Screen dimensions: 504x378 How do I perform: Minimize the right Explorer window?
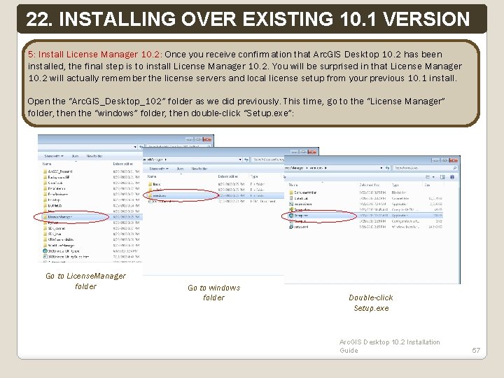[436, 160]
